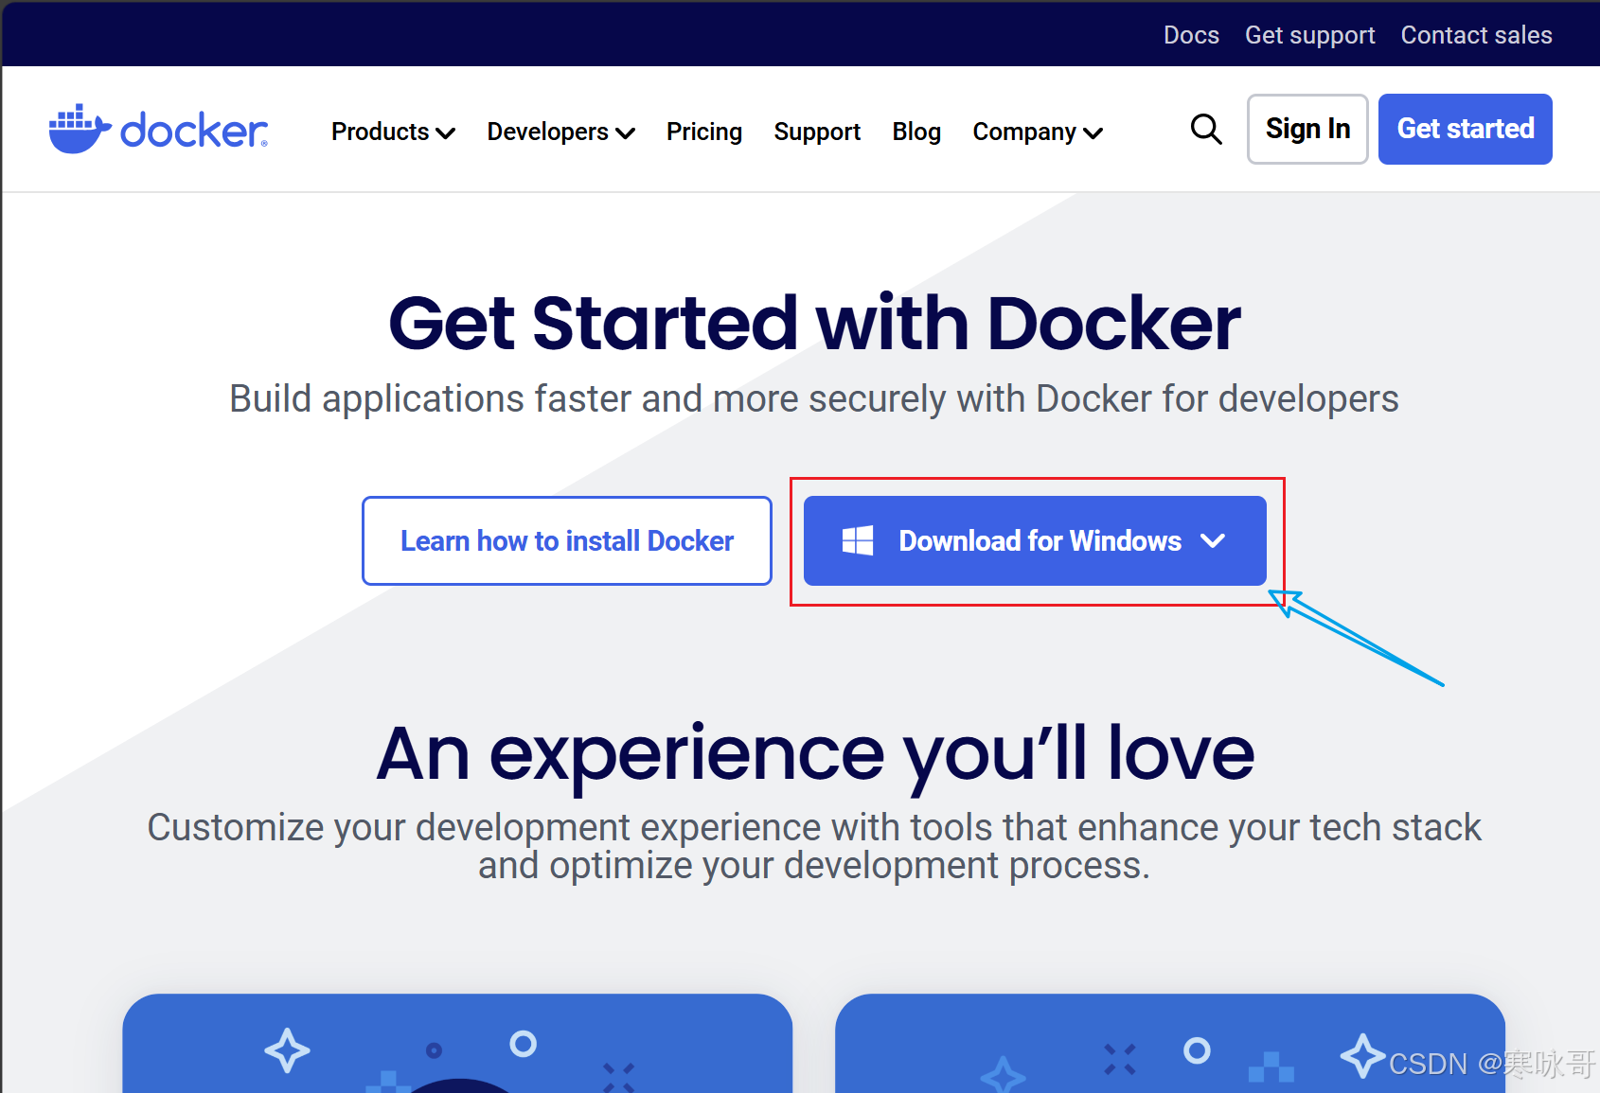Click the right blue feature card
The height and width of the screenshot is (1093, 1600).
(x=1170, y=1043)
